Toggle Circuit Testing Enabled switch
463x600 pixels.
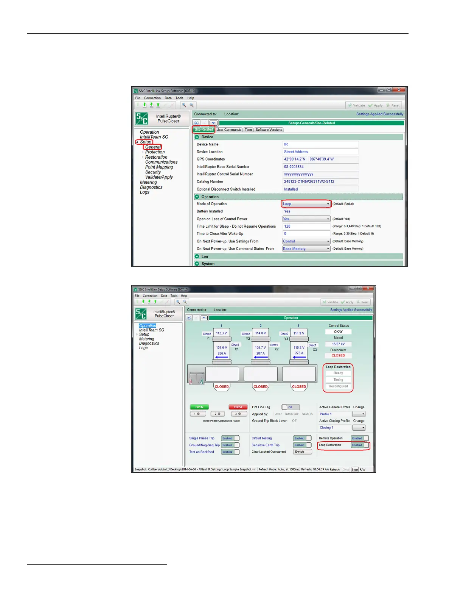302,438
